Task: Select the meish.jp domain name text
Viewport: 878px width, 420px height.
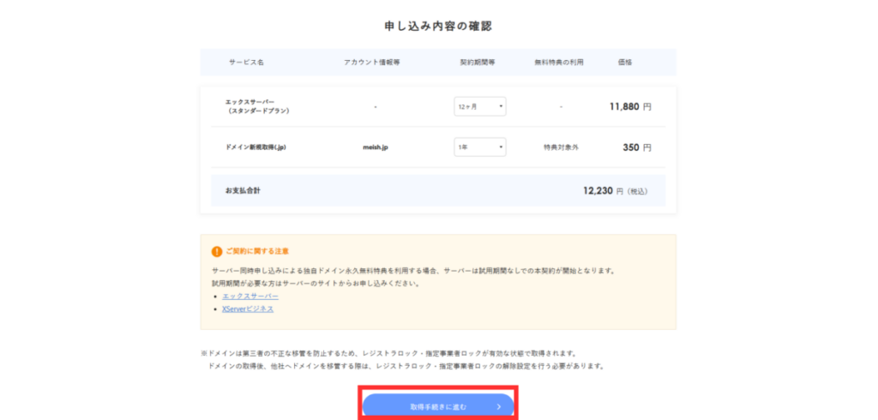Action: (376, 147)
